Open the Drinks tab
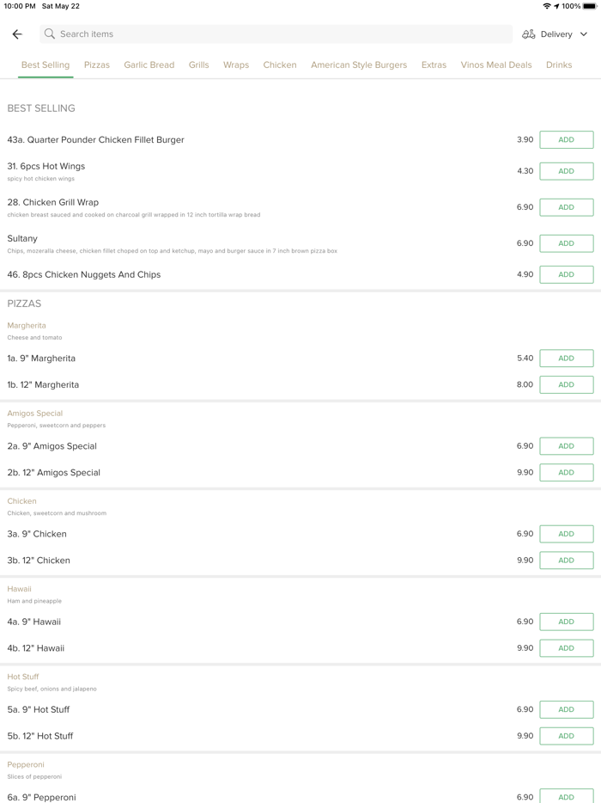This screenshot has height=803, width=601. pyautogui.click(x=559, y=64)
